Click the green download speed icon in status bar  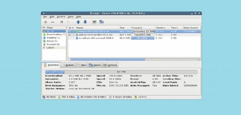pyautogui.click(x=59, y=97)
